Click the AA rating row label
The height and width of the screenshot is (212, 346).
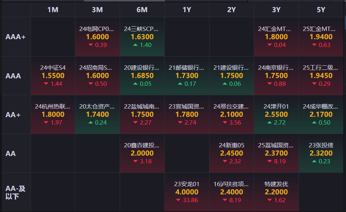16,153
